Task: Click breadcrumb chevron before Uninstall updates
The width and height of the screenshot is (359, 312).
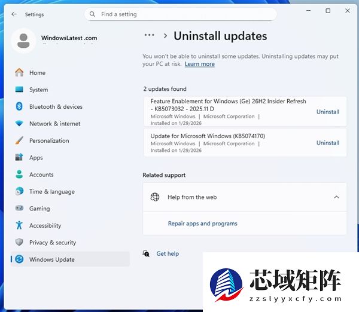Action: click(165, 36)
